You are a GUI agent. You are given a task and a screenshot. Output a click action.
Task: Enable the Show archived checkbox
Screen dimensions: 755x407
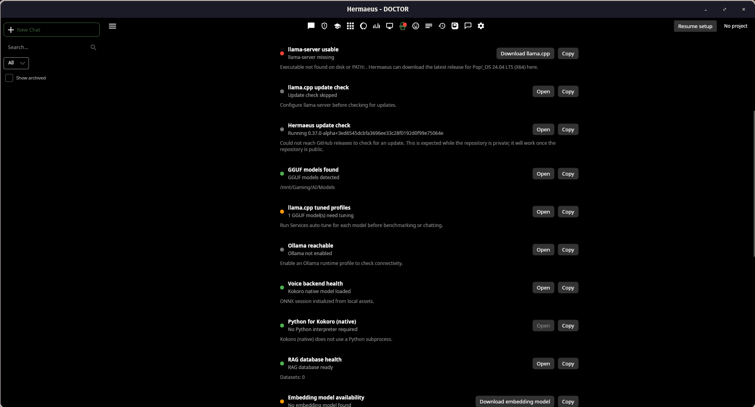[9, 78]
